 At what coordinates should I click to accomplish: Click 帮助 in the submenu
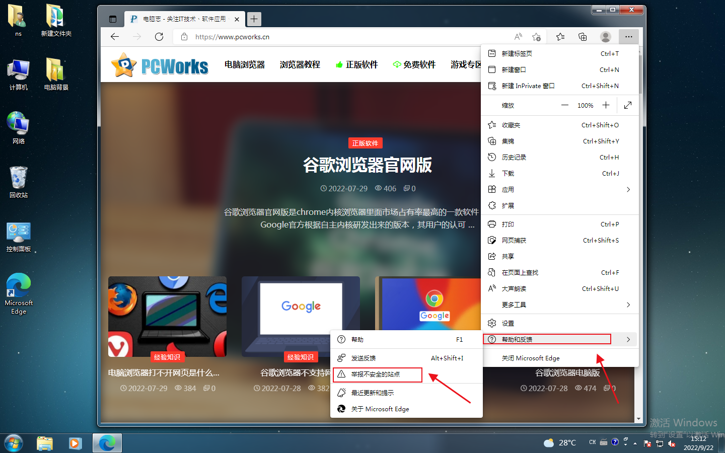(x=406, y=339)
